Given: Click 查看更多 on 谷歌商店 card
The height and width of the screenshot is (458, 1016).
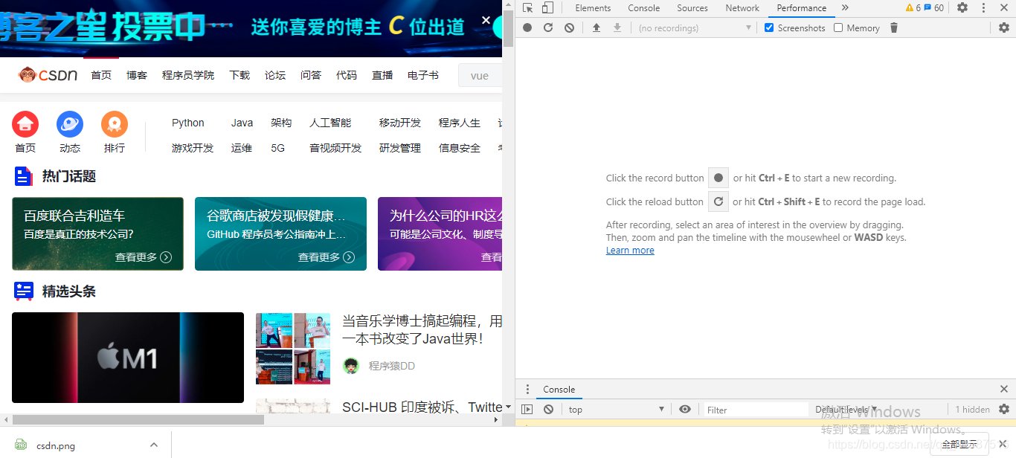Looking at the screenshot, I should click(x=327, y=257).
